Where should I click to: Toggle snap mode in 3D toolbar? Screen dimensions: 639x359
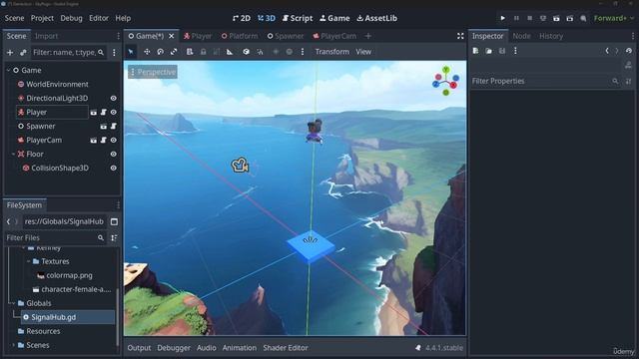[x=260, y=52]
